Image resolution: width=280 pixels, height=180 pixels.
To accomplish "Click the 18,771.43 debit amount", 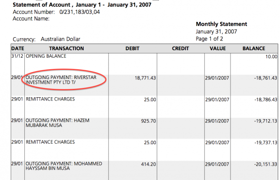I will (145, 78).
